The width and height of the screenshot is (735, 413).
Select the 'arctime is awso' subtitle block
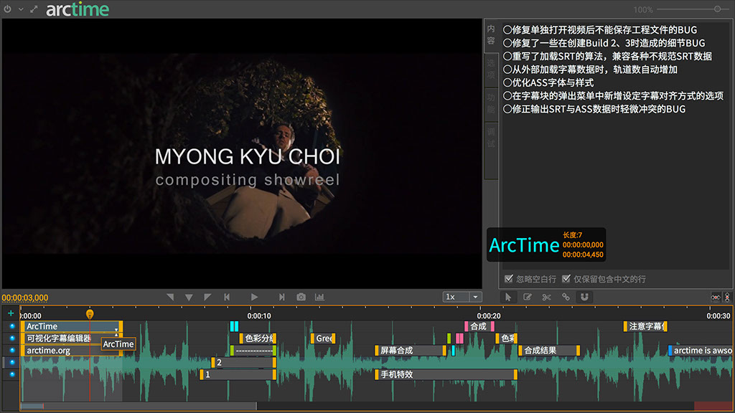(701, 350)
